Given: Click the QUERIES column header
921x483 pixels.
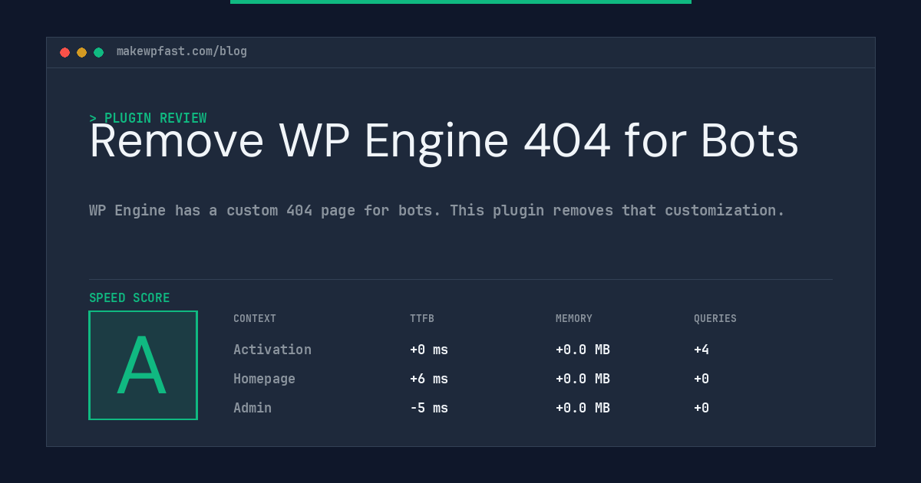Looking at the screenshot, I should tap(715, 319).
